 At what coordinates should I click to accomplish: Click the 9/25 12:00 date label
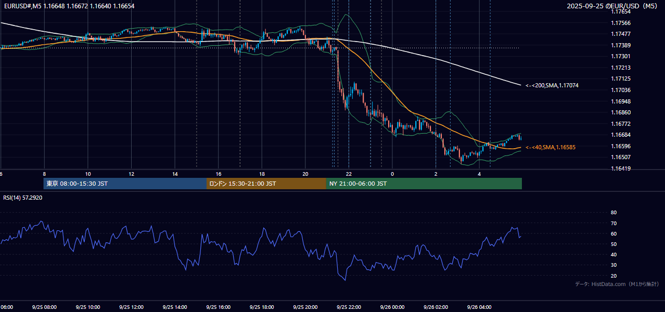[x=131, y=307]
